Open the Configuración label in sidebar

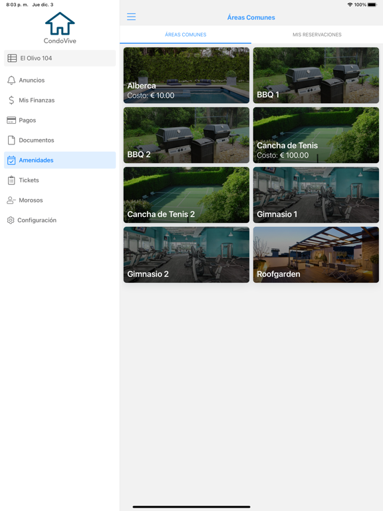(37, 220)
